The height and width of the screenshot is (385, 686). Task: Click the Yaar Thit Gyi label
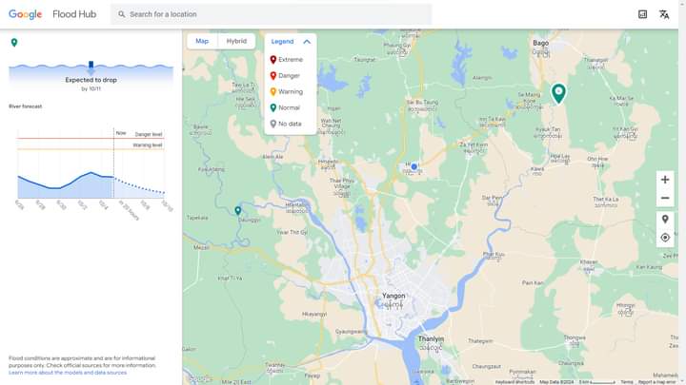[292, 232]
